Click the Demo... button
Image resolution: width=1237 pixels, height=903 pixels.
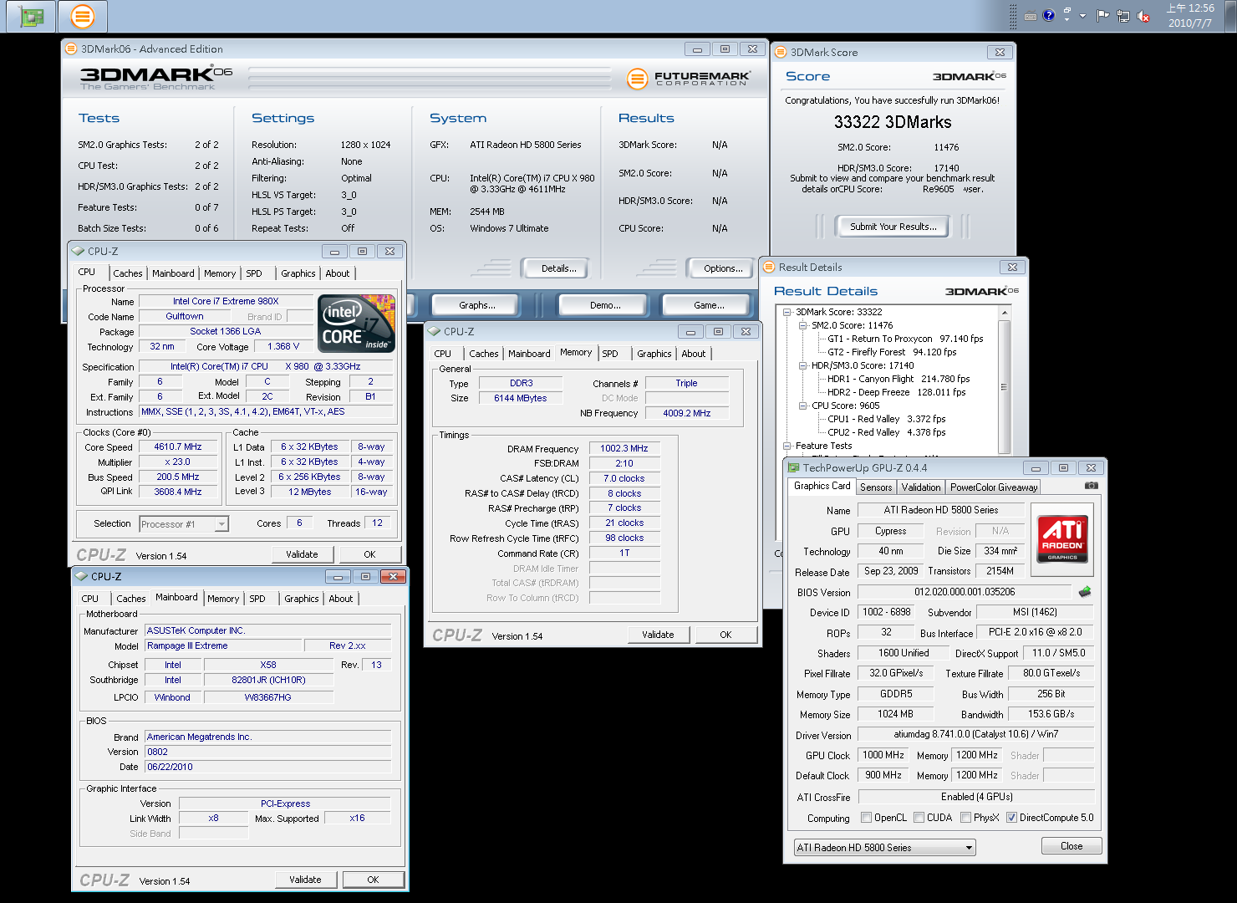pyautogui.click(x=602, y=305)
